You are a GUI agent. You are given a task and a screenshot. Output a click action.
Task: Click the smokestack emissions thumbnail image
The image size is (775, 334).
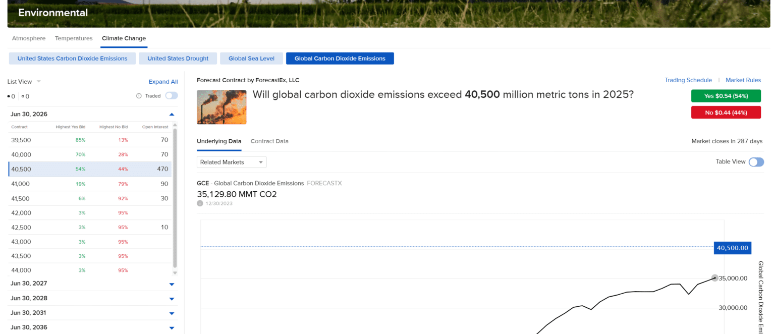click(x=222, y=107)
